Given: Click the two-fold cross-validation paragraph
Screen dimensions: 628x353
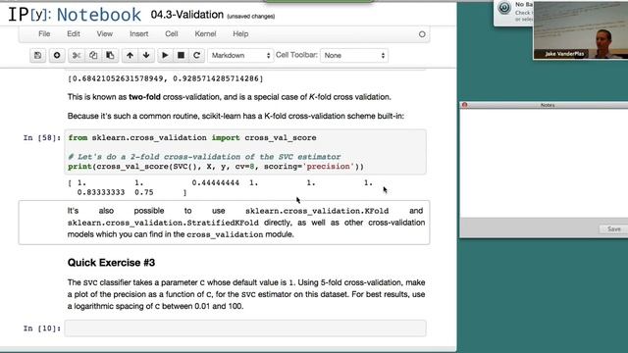Looking at the screenshot, I should 229,97.
